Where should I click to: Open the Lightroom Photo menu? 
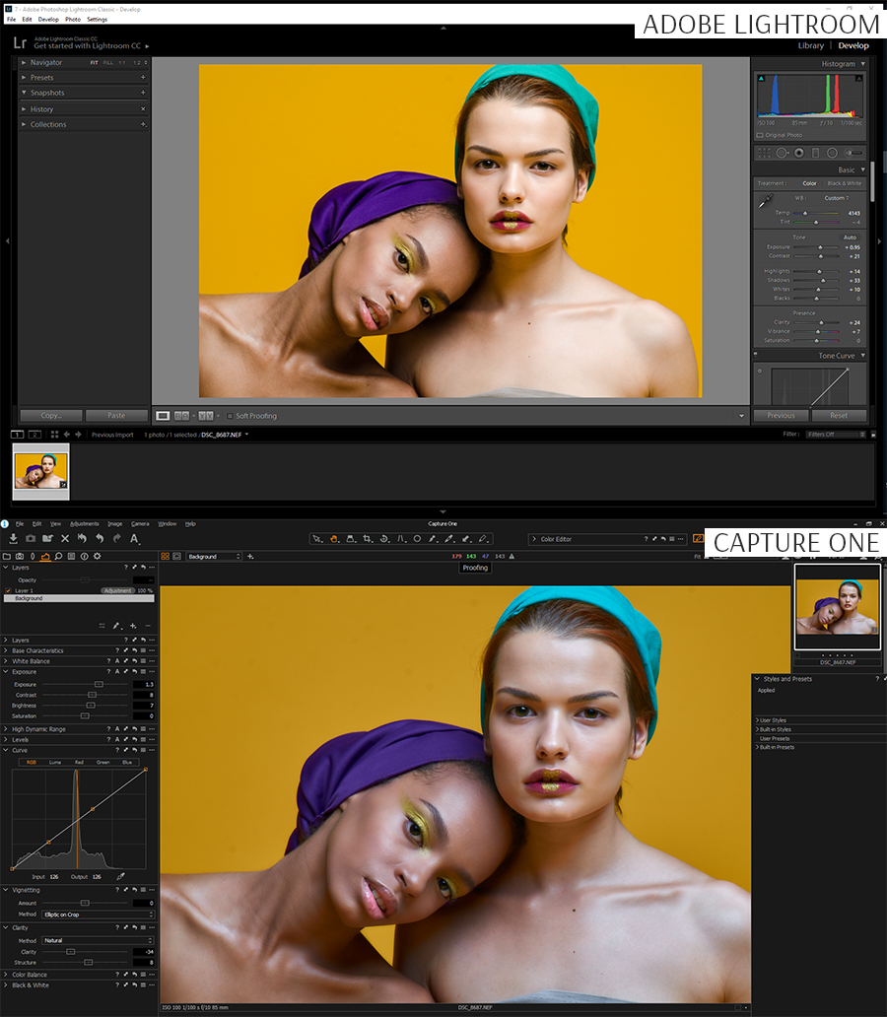coord(73,20)
